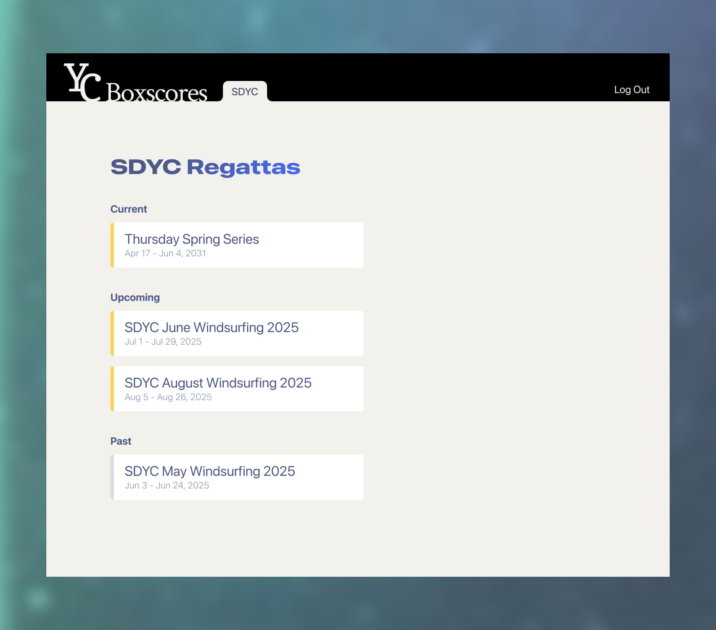Open SDYC May Windsurfing 2025 regatta
716x630 pixels.
pos(210,471)
